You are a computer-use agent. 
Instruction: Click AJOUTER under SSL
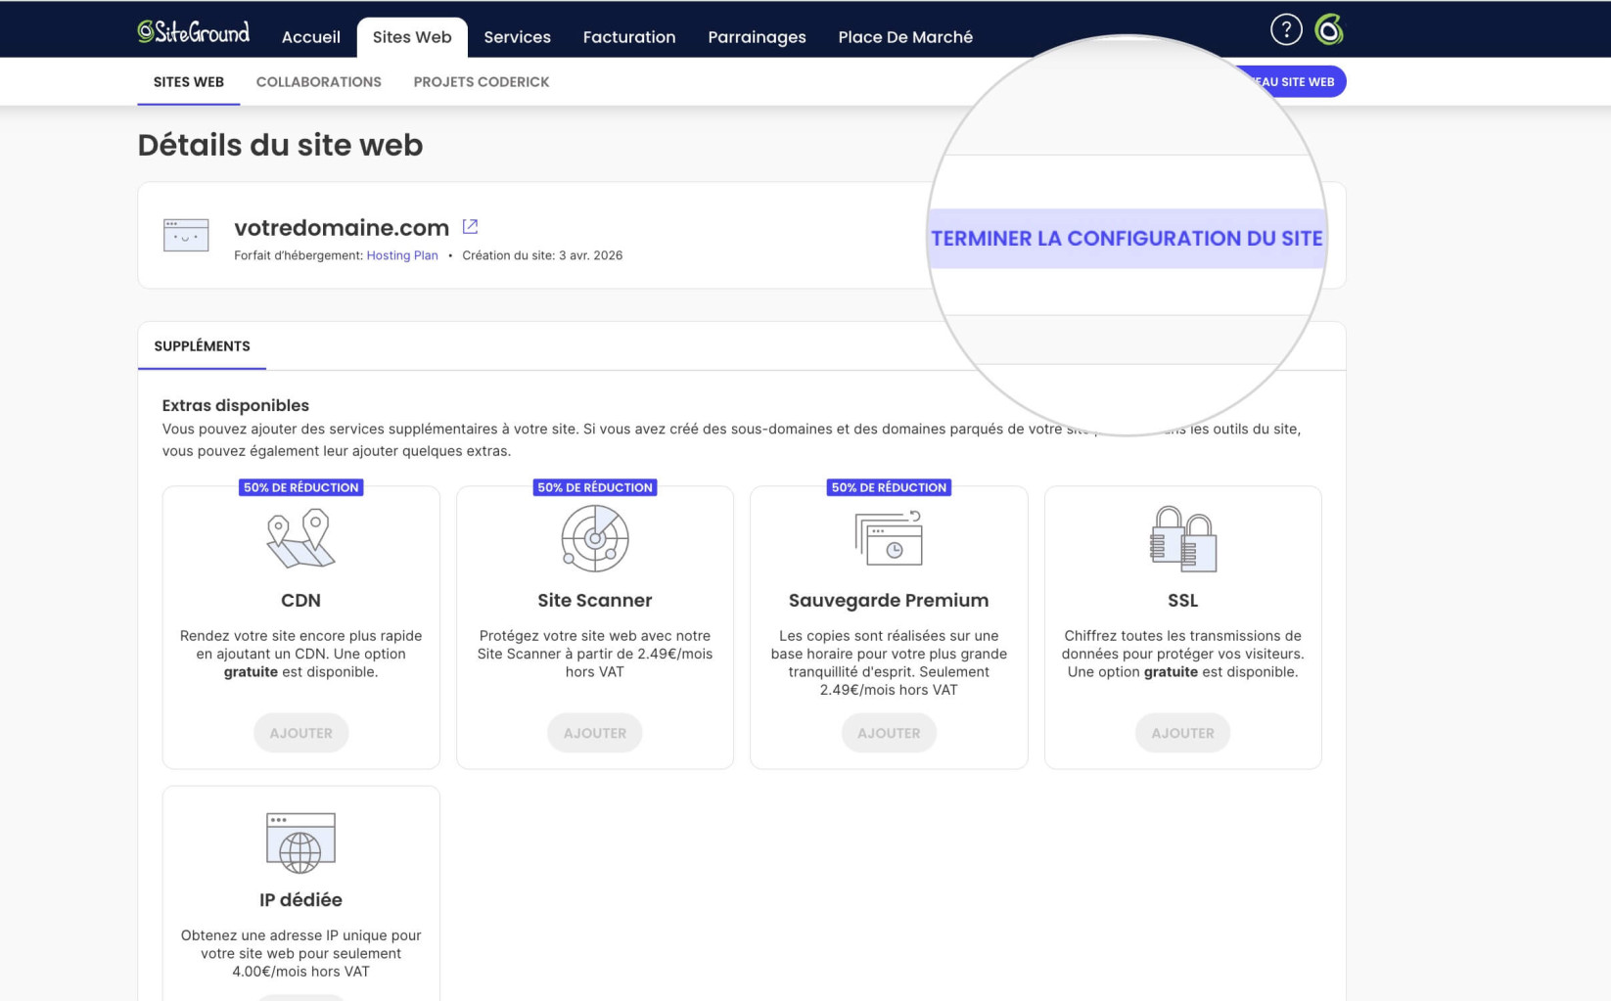[x=1182, y=733]
